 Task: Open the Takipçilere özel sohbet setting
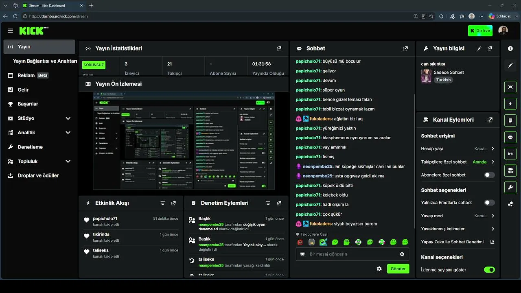(x=458, y=162)
